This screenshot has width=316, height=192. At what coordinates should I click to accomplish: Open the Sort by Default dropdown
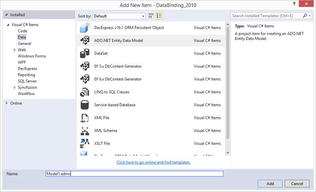coord(119,16)
